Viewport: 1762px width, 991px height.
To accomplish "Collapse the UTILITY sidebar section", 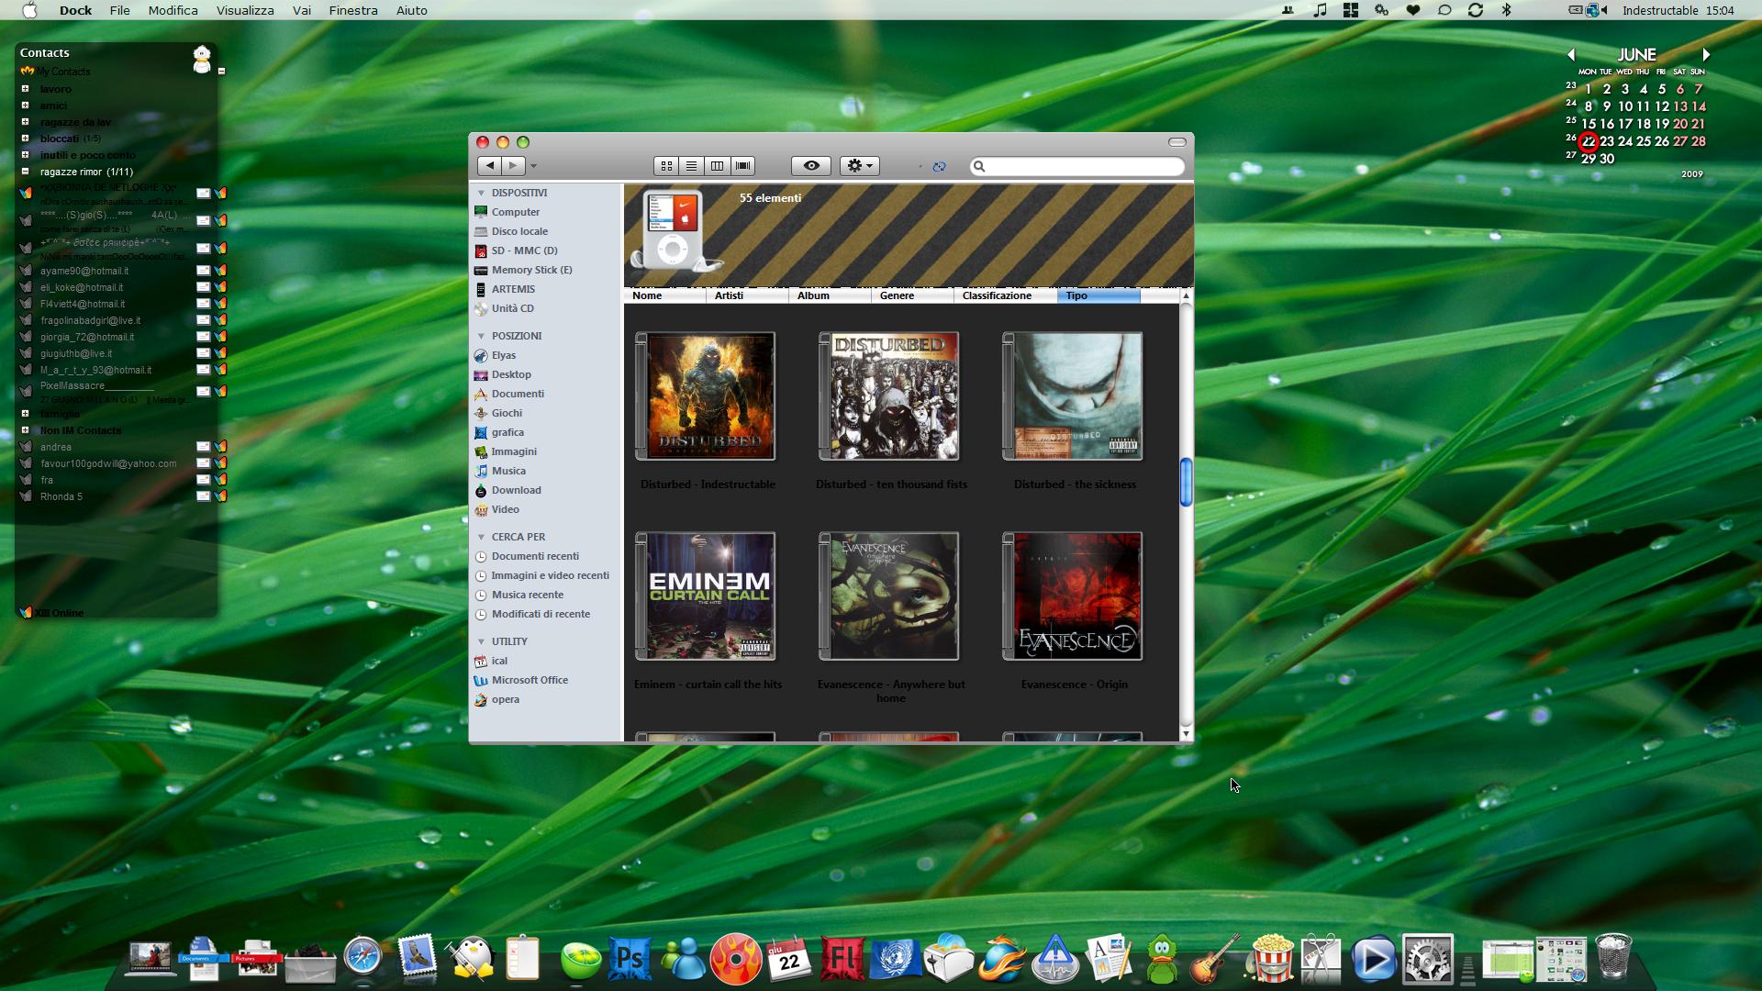I will tap(481, 641).
